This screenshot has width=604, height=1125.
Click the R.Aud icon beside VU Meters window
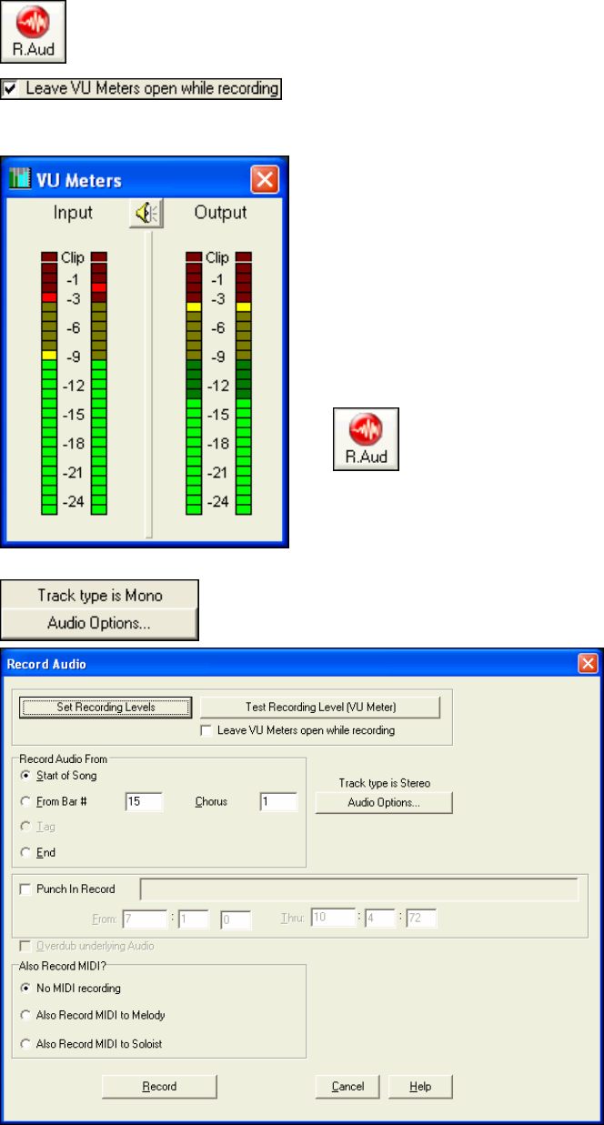366,439
